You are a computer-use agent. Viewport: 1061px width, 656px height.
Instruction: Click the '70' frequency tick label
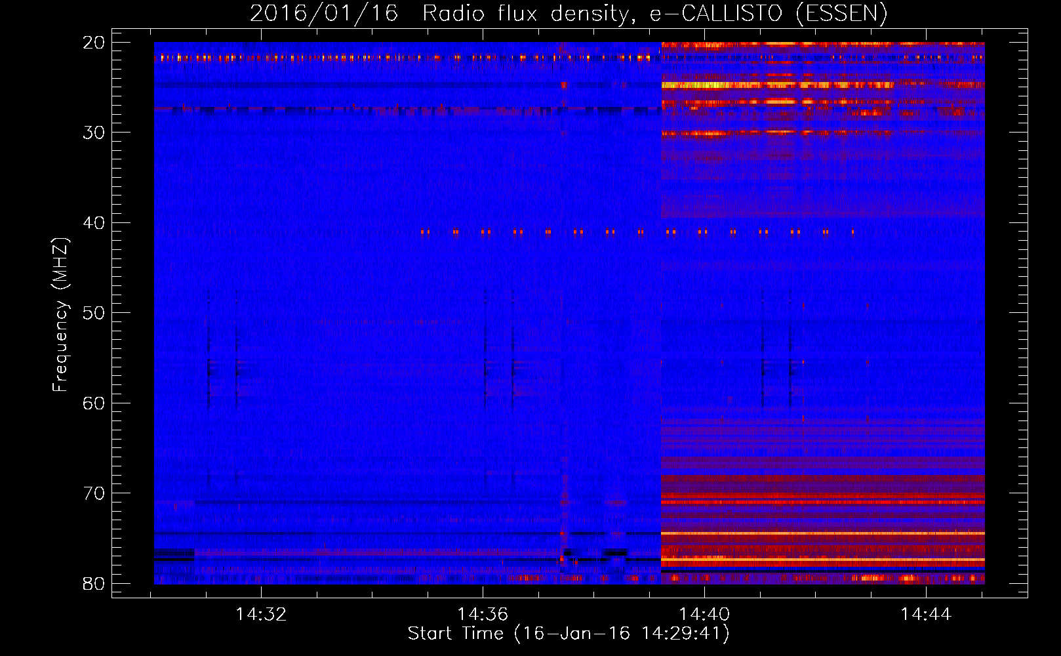click(94, 493)
